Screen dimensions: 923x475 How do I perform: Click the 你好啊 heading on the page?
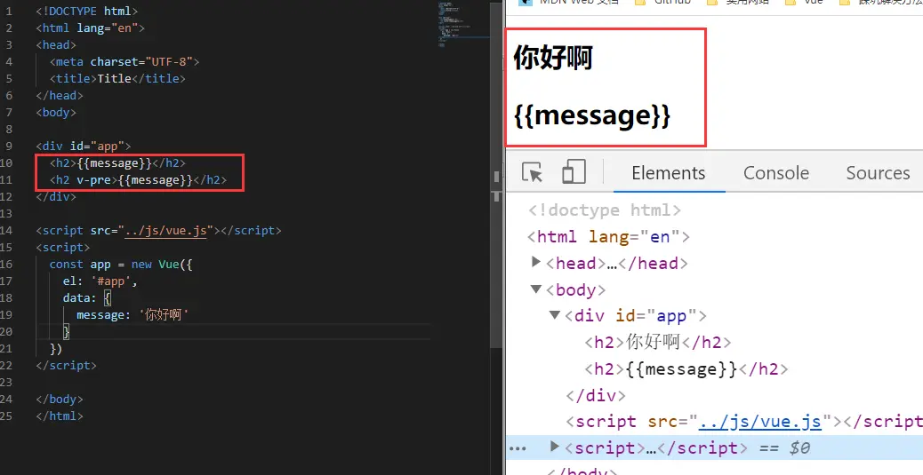coord(553,59)
